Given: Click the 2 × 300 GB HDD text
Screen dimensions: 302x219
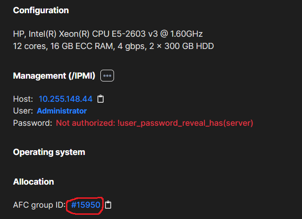Looking at the screenshot, I should tap(181, 46).
